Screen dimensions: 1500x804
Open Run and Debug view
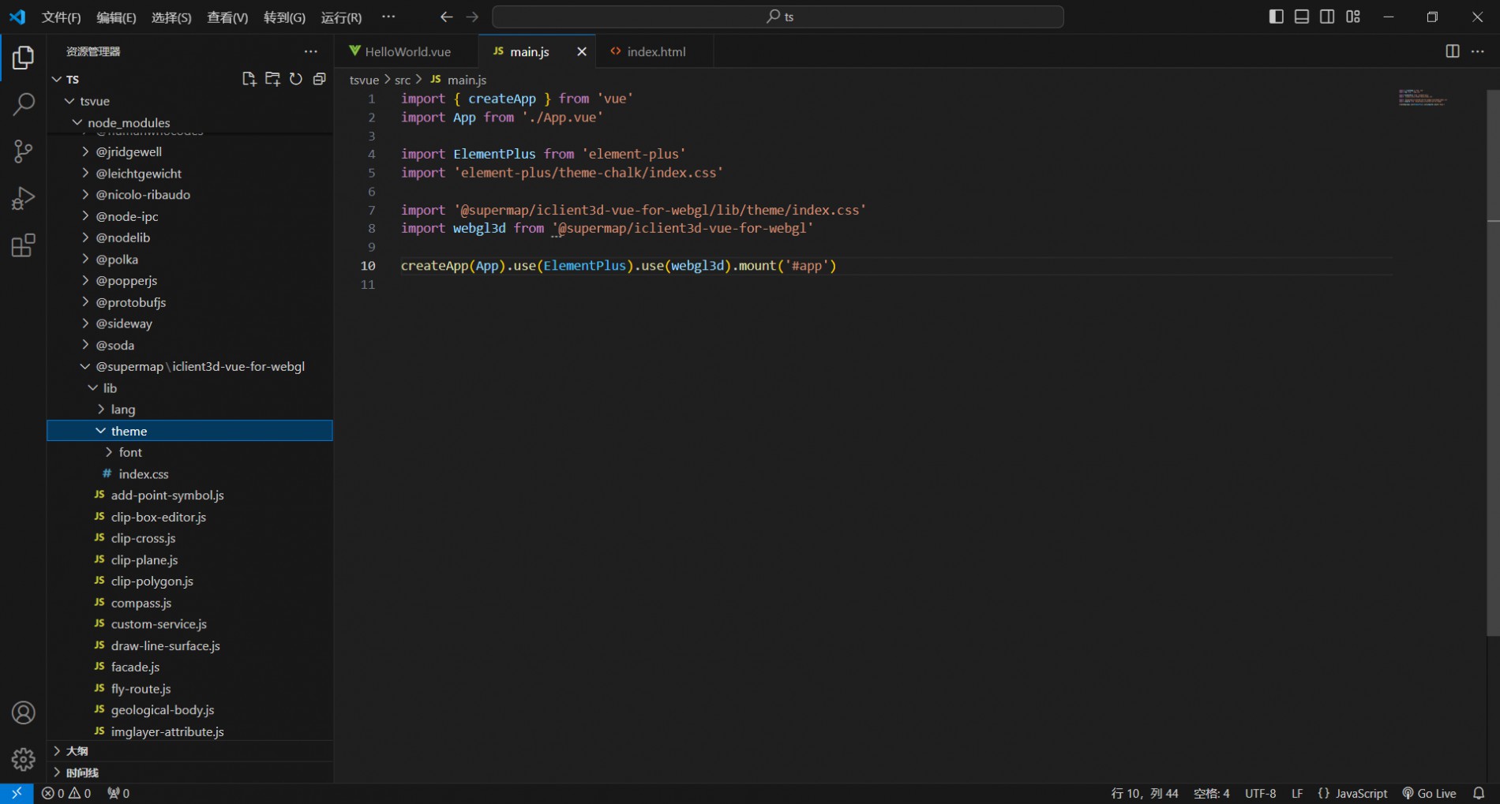[23, 198]
